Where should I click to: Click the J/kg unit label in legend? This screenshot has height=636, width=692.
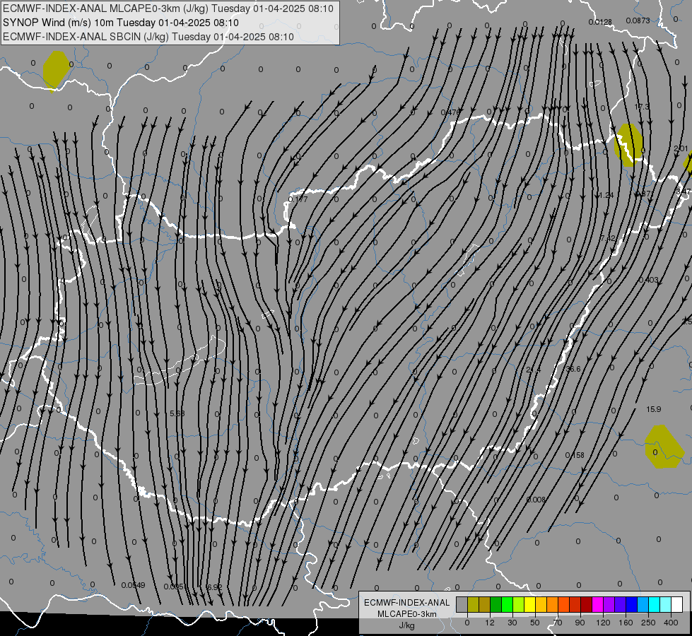click(x=407, y=626)
